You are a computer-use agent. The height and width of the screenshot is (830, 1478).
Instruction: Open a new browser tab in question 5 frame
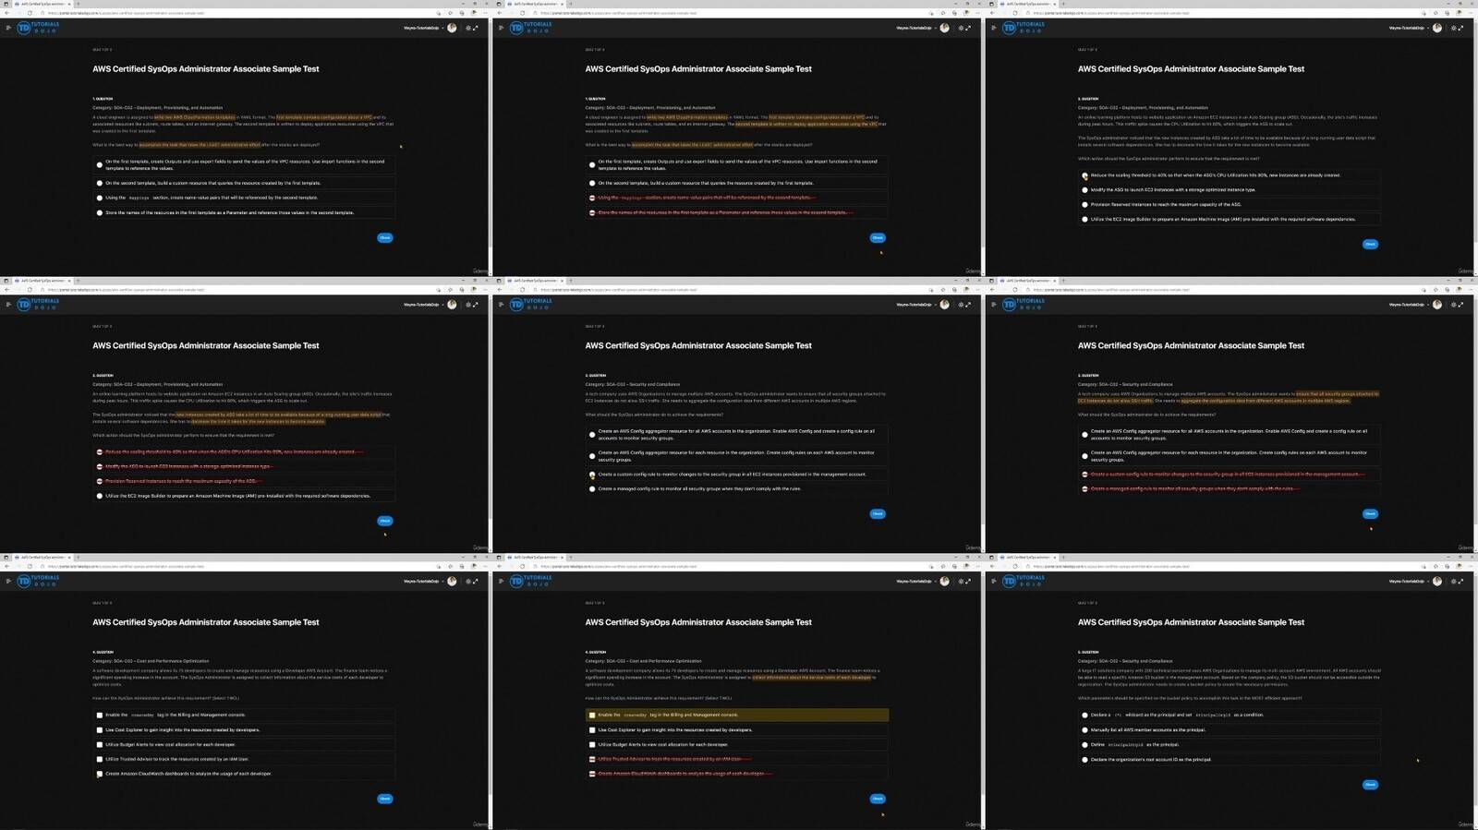pos(1064,558)
